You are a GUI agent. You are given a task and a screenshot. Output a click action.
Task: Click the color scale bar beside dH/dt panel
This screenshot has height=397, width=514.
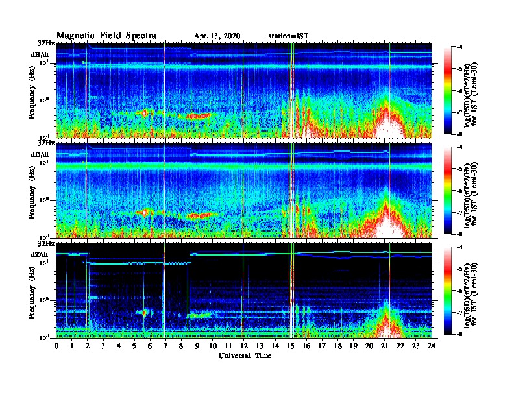448,91
